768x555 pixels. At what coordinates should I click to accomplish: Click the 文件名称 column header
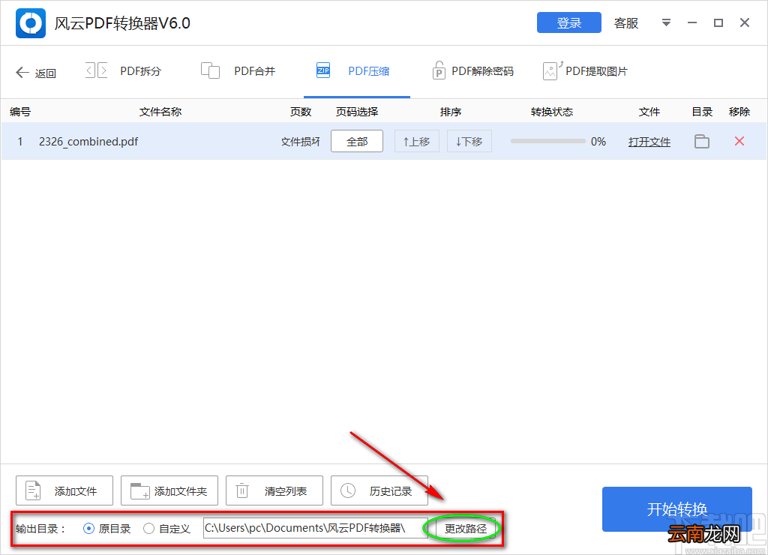pos(160,112)
